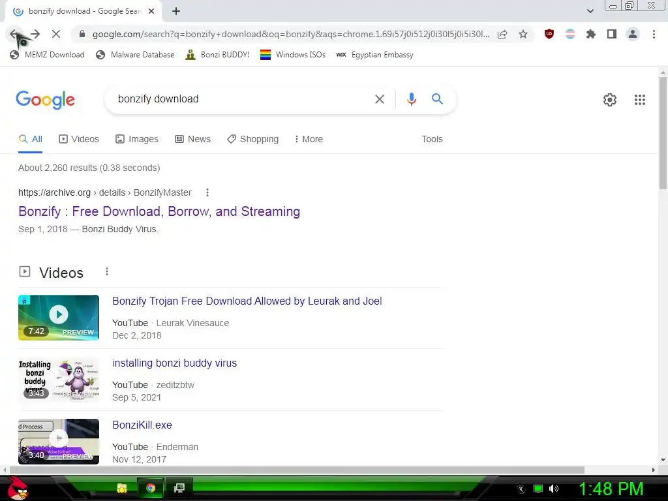Open Google quick settings gear
This screenshot has width=668, height=501.
click(610, 100)
